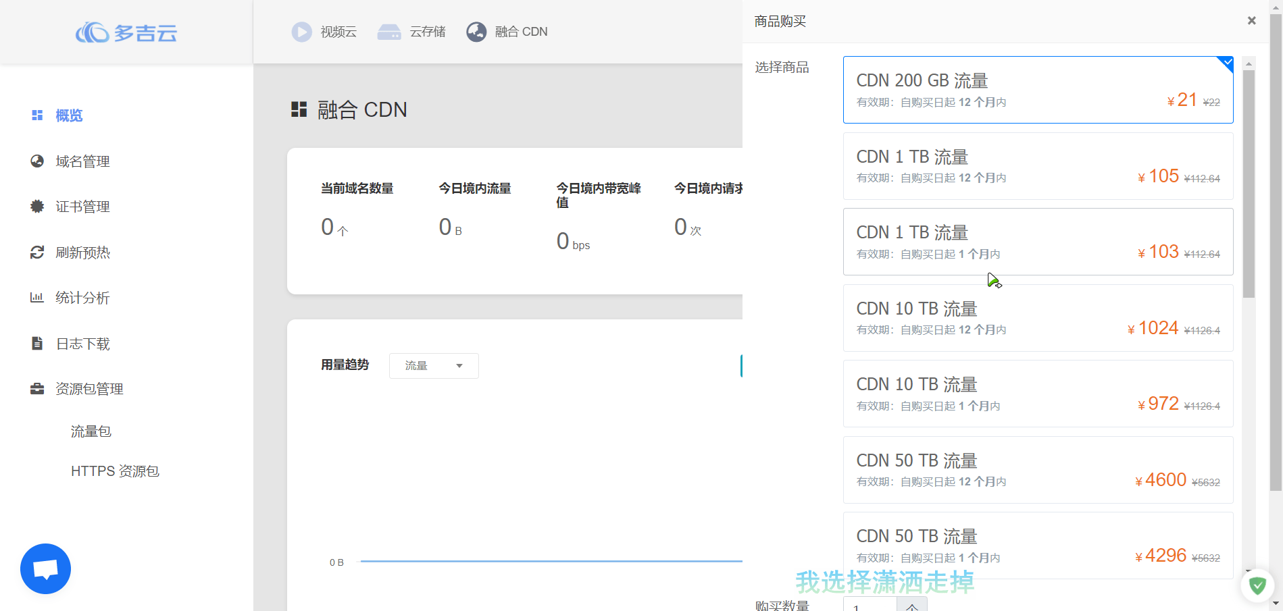Click the green shield icon bottom right
This screenshot has width=1283, height=611.
click(1257, 586)
